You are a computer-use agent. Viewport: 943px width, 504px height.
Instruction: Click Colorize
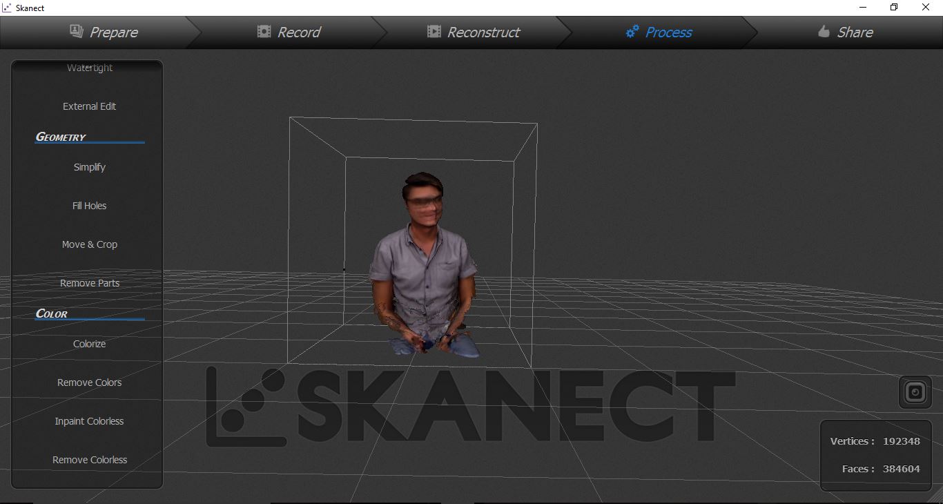(89, 344)
